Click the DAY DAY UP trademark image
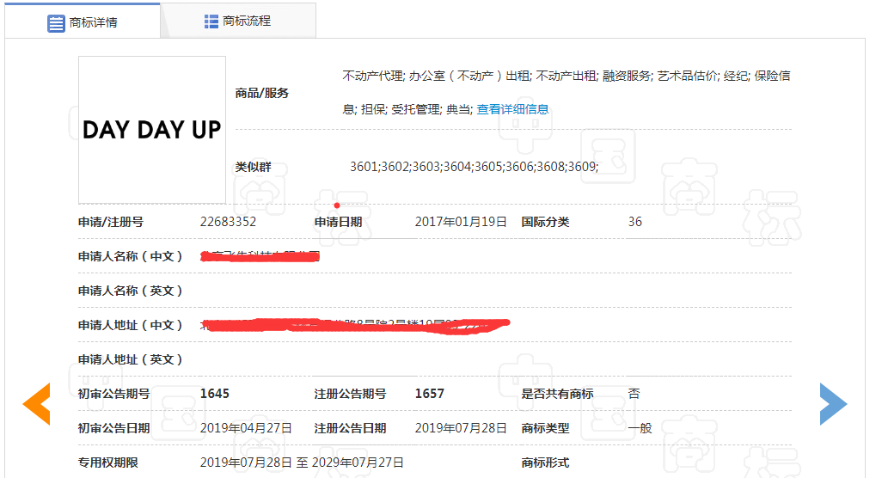This screenshot has height=478, width=882. [152, 130]
